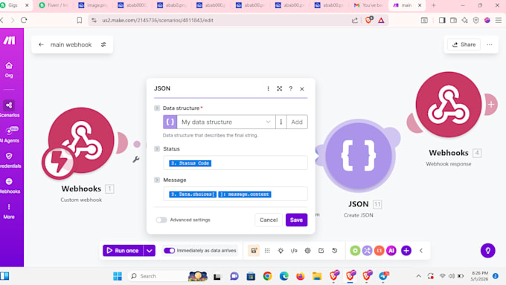Screen dimensions: 506x285
Task: Click Run once button
Action: click(123, 251)
